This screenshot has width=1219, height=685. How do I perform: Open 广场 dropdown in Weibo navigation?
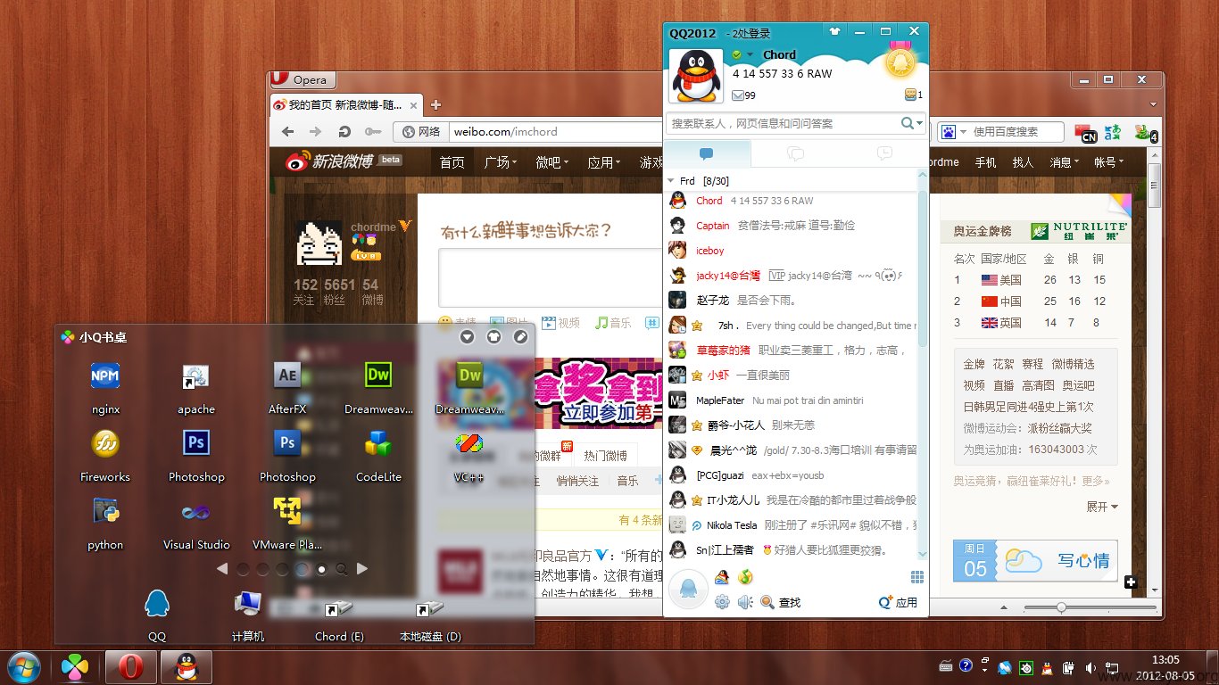tap(500, 162)
